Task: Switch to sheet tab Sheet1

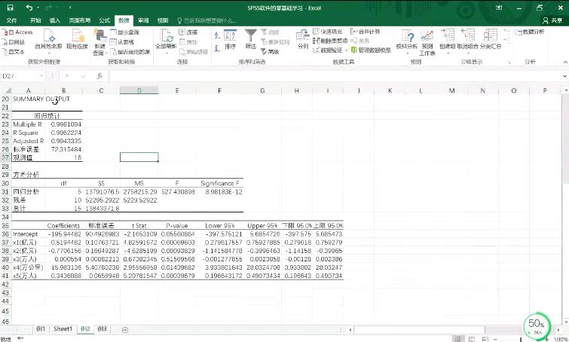Action: 63,329
